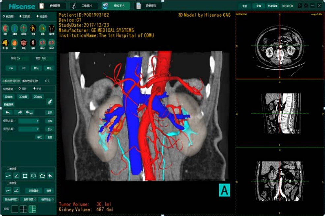Viewport: 325px width, 216px height.
Task: Select the brush tool icon
Action: pos(49,102)
